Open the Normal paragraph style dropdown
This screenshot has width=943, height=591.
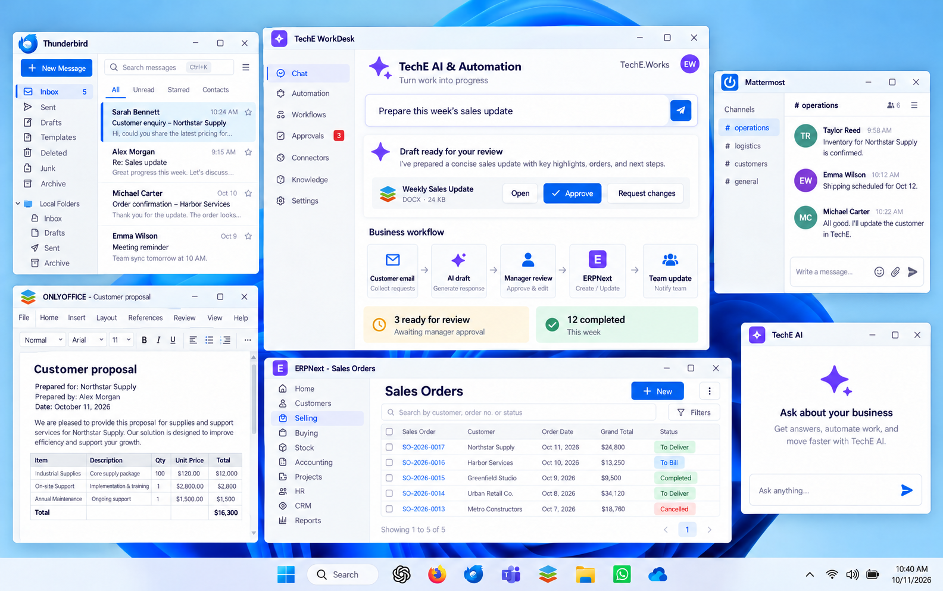[x=42, y=340]
